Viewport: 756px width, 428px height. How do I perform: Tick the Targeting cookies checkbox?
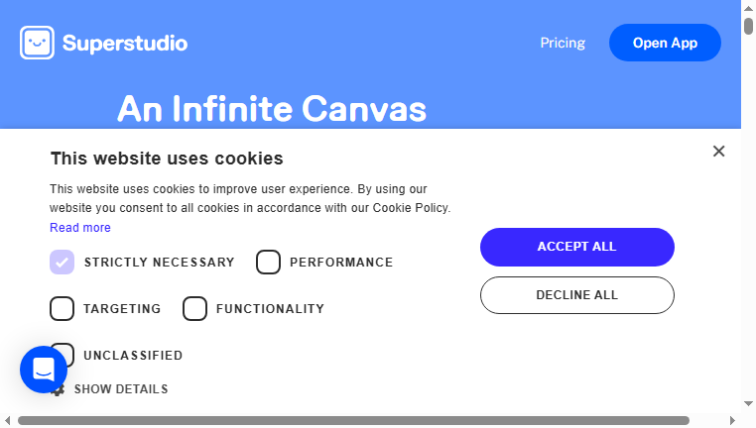click(x=62, y=308)
